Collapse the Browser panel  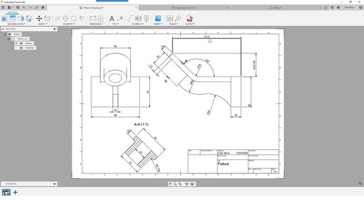(x=3, y=29)
